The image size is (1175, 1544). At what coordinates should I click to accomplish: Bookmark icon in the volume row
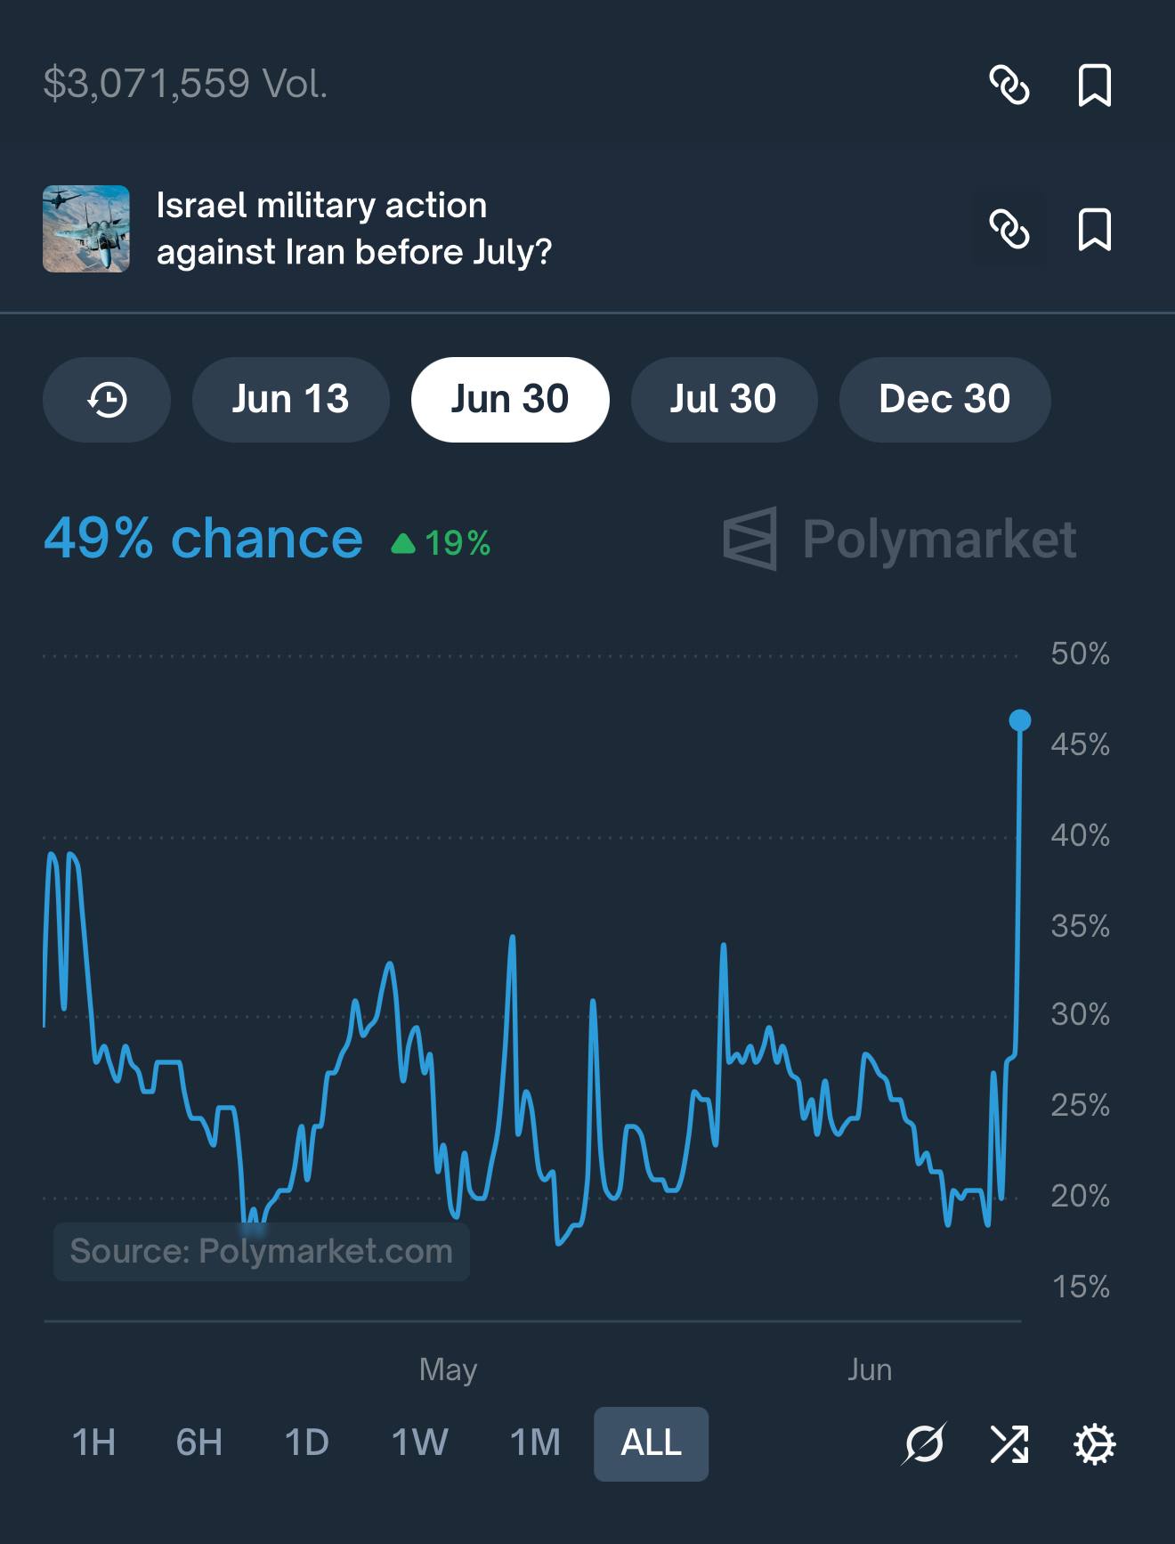coord(1094,85)
